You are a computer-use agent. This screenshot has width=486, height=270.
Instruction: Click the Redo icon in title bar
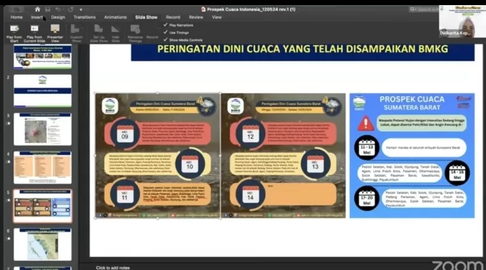[71, 10]
